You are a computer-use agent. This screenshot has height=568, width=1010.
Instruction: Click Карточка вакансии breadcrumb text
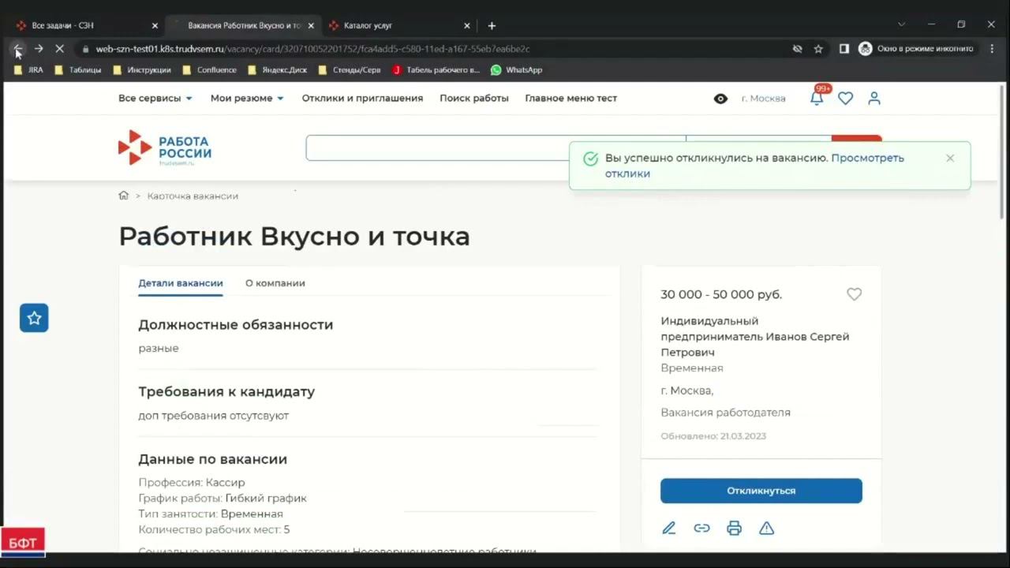tap(193, 196)
